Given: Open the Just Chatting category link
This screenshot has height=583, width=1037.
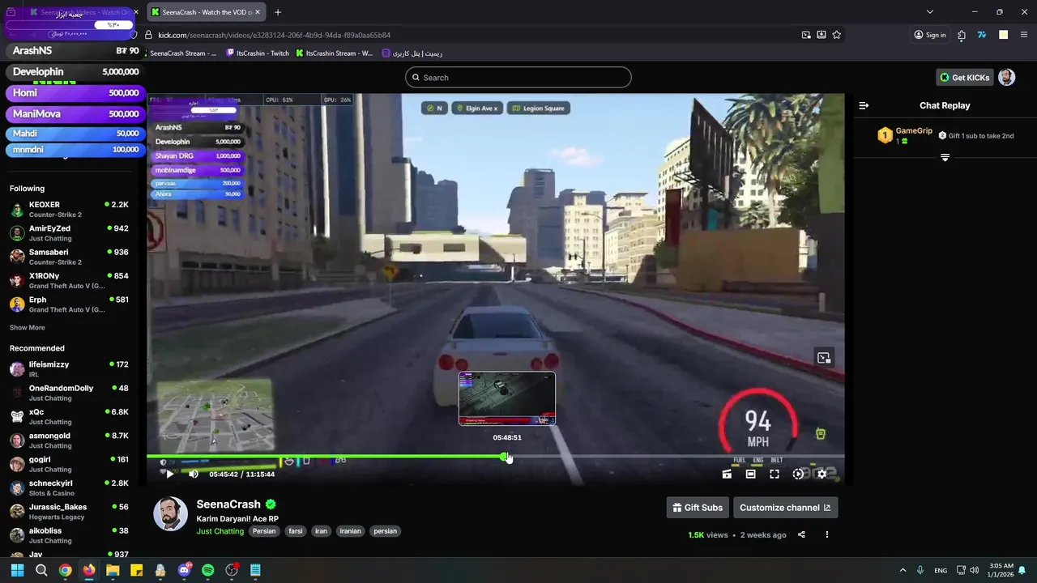Looking at the screenshot, I should (220, 531).
